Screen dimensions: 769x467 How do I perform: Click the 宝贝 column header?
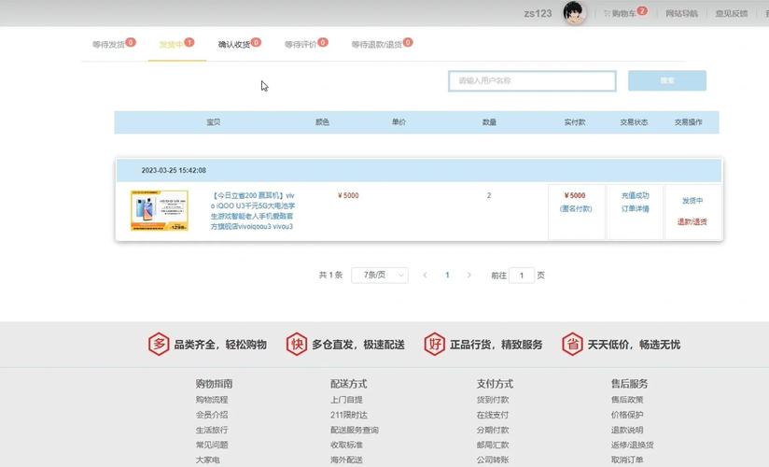[x=214, y=121]
